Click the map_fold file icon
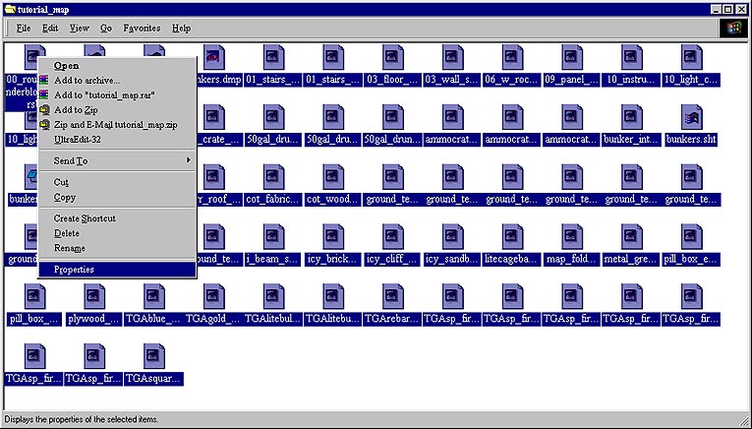Image resolution: width=752 pixels, height=429 pixels. [x=571, y=237]
